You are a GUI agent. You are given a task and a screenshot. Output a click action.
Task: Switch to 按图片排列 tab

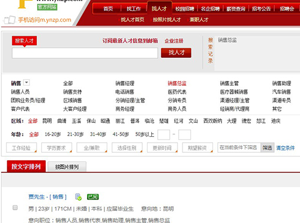67,167
